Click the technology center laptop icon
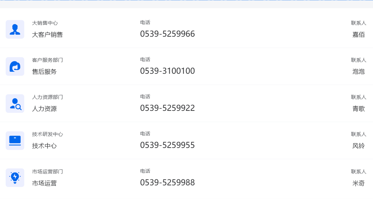Viewport: 373px width, 199px height. [15, 141]
